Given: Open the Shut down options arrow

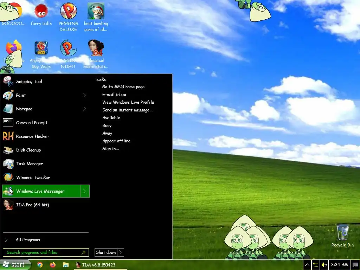Looking at the screenshot, I should pyautogui.click(x=121, y=252).
